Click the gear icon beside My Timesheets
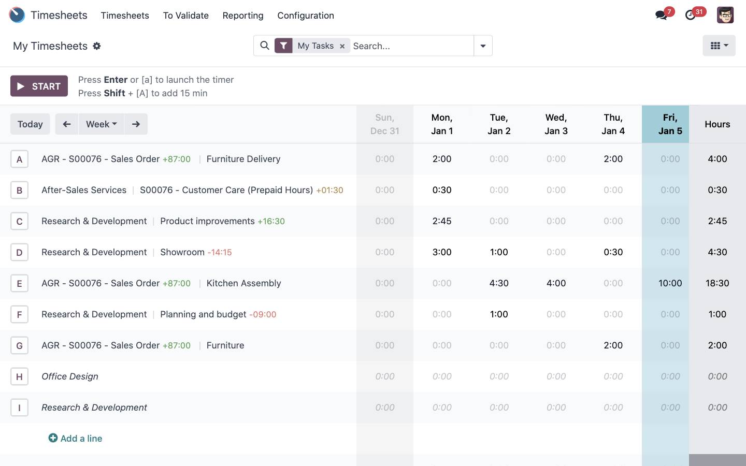The width and height of the screenshot is (746, 466). coord(97,46)
